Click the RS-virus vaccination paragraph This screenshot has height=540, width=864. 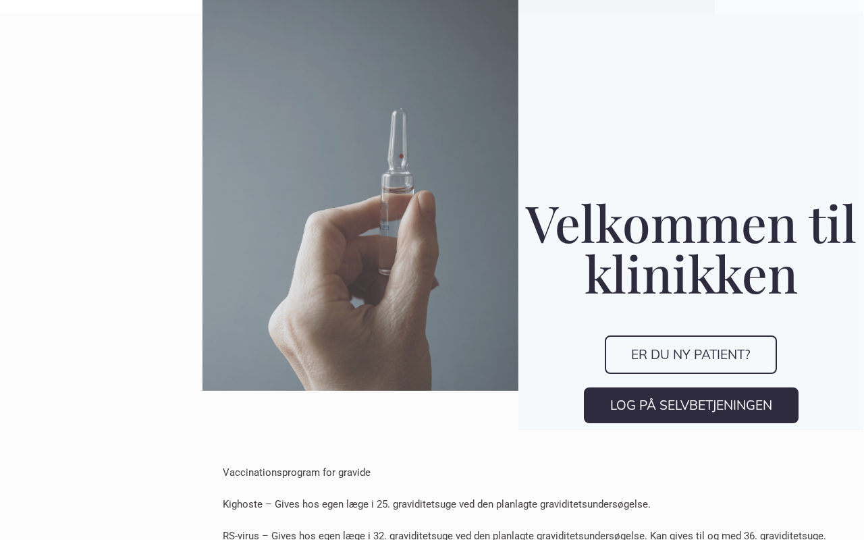point(524,535)
